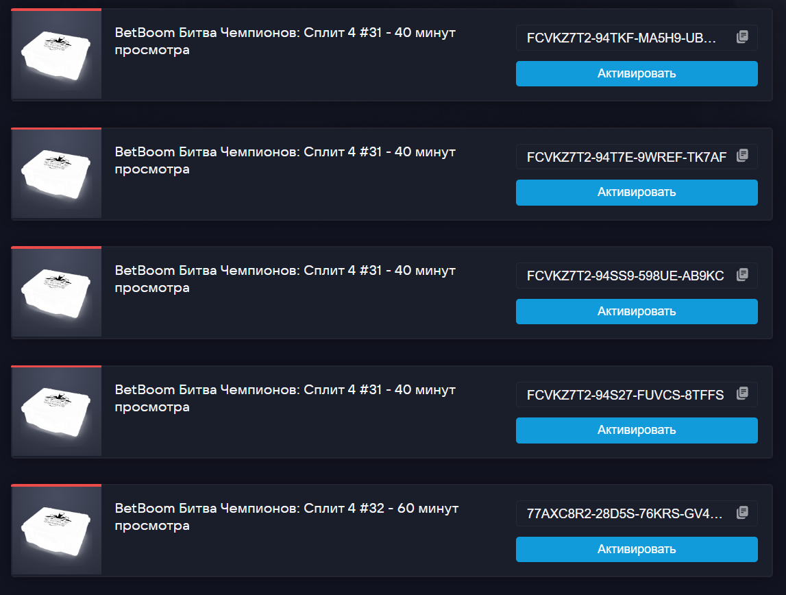Copy the code starting 77AXC8R2-28D5S
Viewport: 786px width, 595px height.
[742, 512]
